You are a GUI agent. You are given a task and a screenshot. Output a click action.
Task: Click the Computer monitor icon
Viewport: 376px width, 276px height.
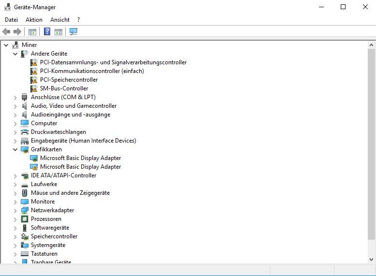(25, 123)
